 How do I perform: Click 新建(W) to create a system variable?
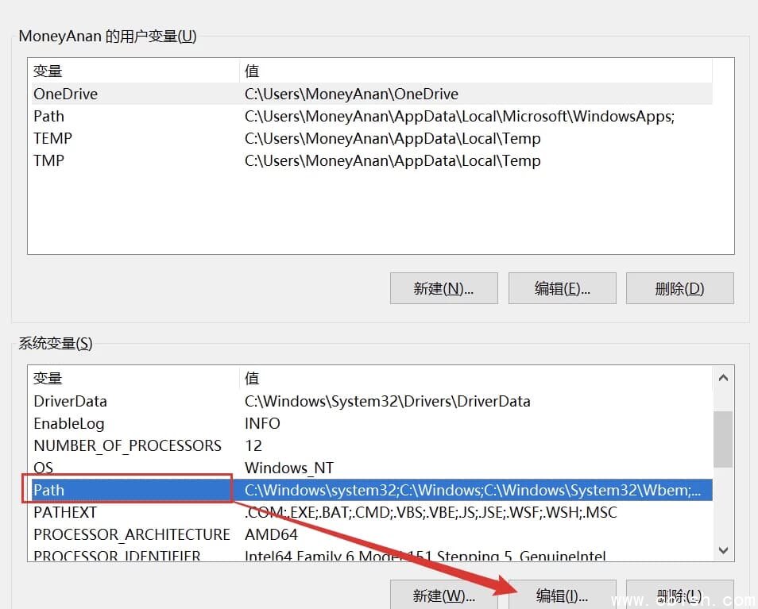pos(443,596)
